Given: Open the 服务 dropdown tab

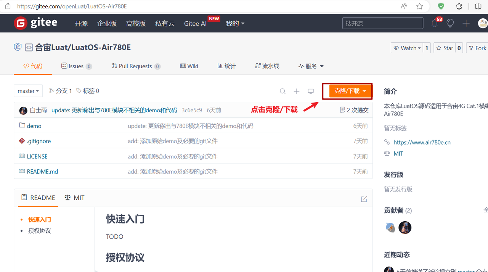Looking at the screenshot, I should tap(311, 66).
